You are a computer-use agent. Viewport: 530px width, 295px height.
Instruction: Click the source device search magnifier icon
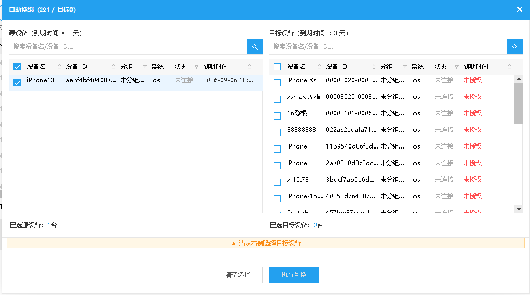click(x=255, y=47)
